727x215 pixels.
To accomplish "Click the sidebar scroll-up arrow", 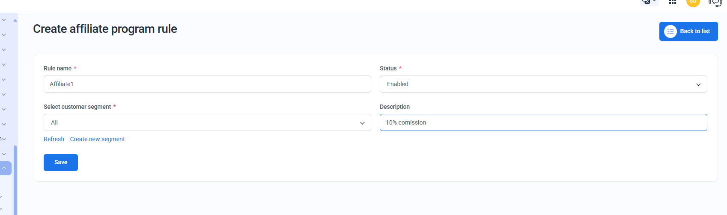I will tap(15, 20).
